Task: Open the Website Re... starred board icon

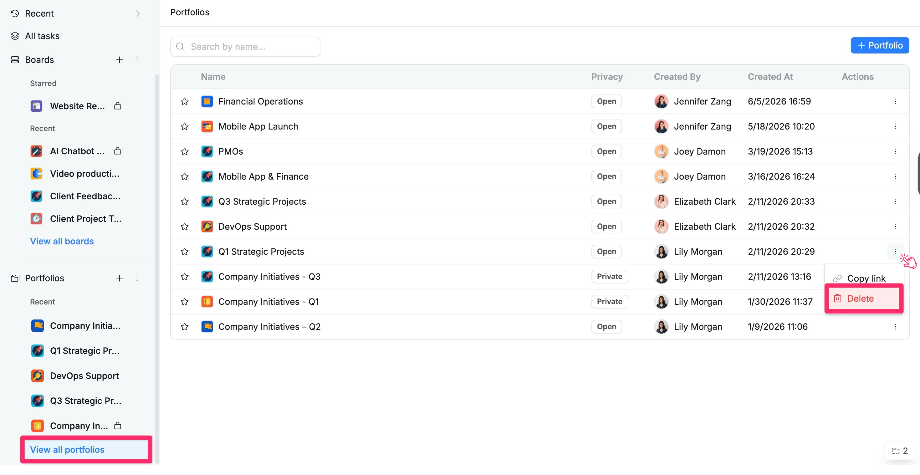Action: (x=36, y=106)
